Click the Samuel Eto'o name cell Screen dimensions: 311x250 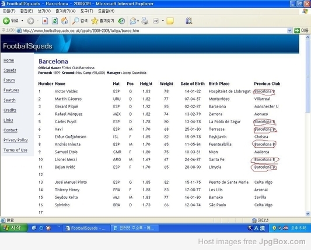[x=66, y=152]
